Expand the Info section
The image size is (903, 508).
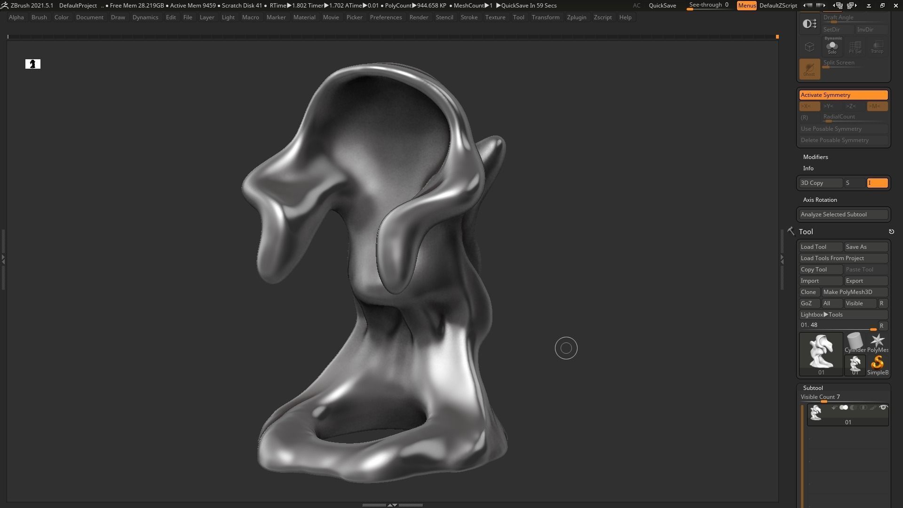coord(808,168)
